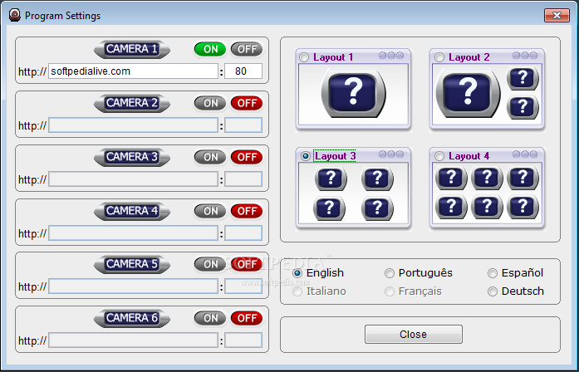
Task: Switch Camera 5 OFF
Action: pos(247,264)
